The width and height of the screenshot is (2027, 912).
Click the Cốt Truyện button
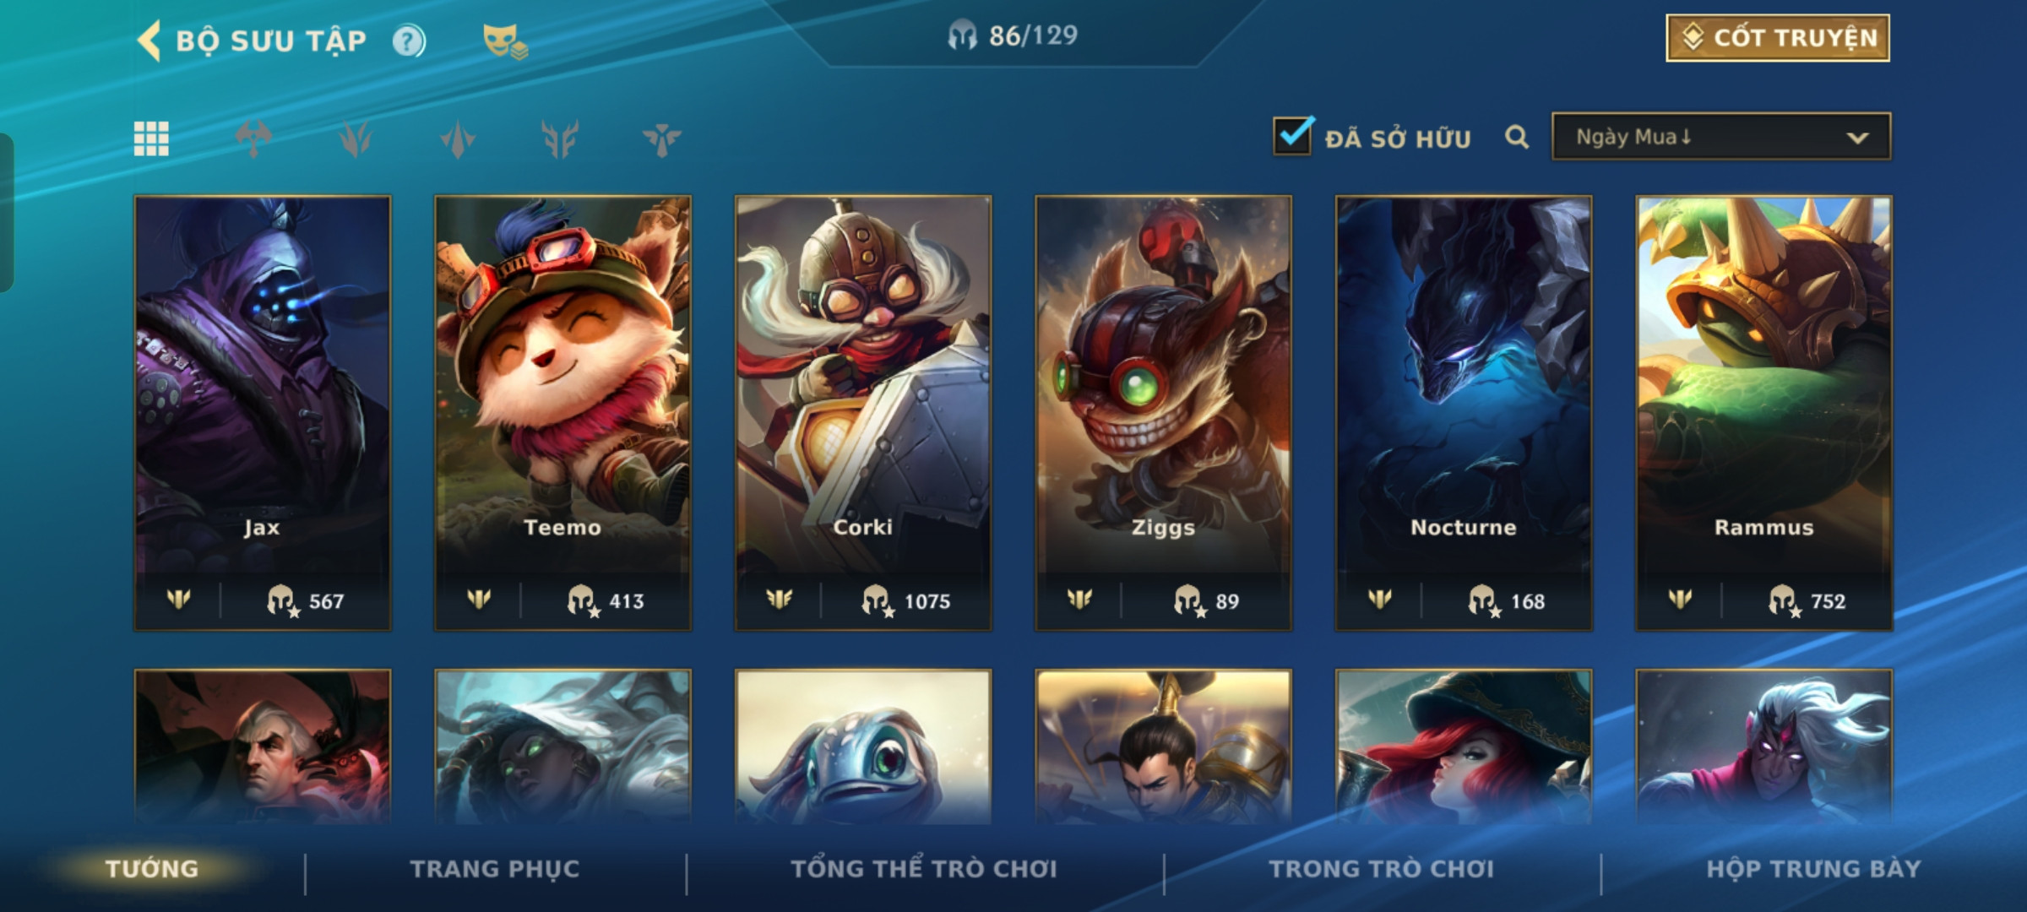(1778, 38)
